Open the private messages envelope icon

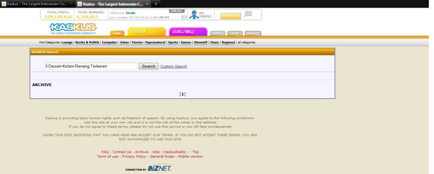click(x=184, y=17)
